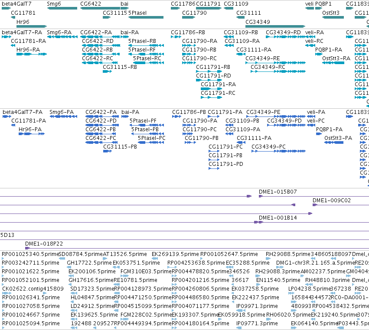Open the EN11540.5prime EST label
The width and height of the screenshot is (369, 330).
(x=278, y=280)
